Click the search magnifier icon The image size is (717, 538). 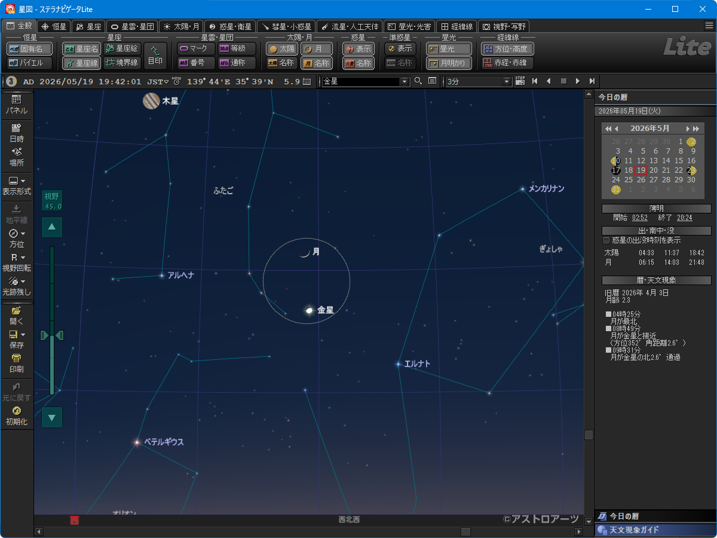[418, 81]
